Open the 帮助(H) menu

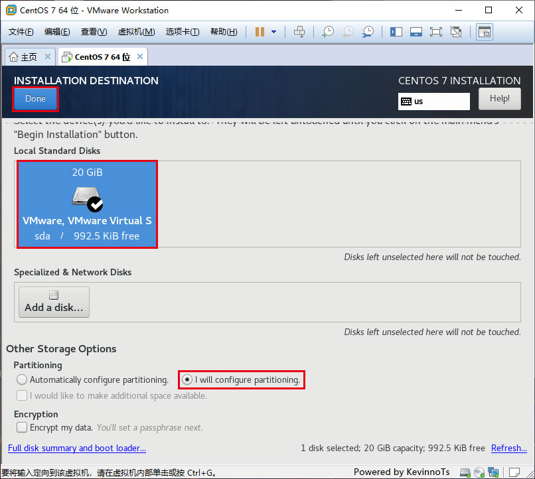tap(224, 32)
